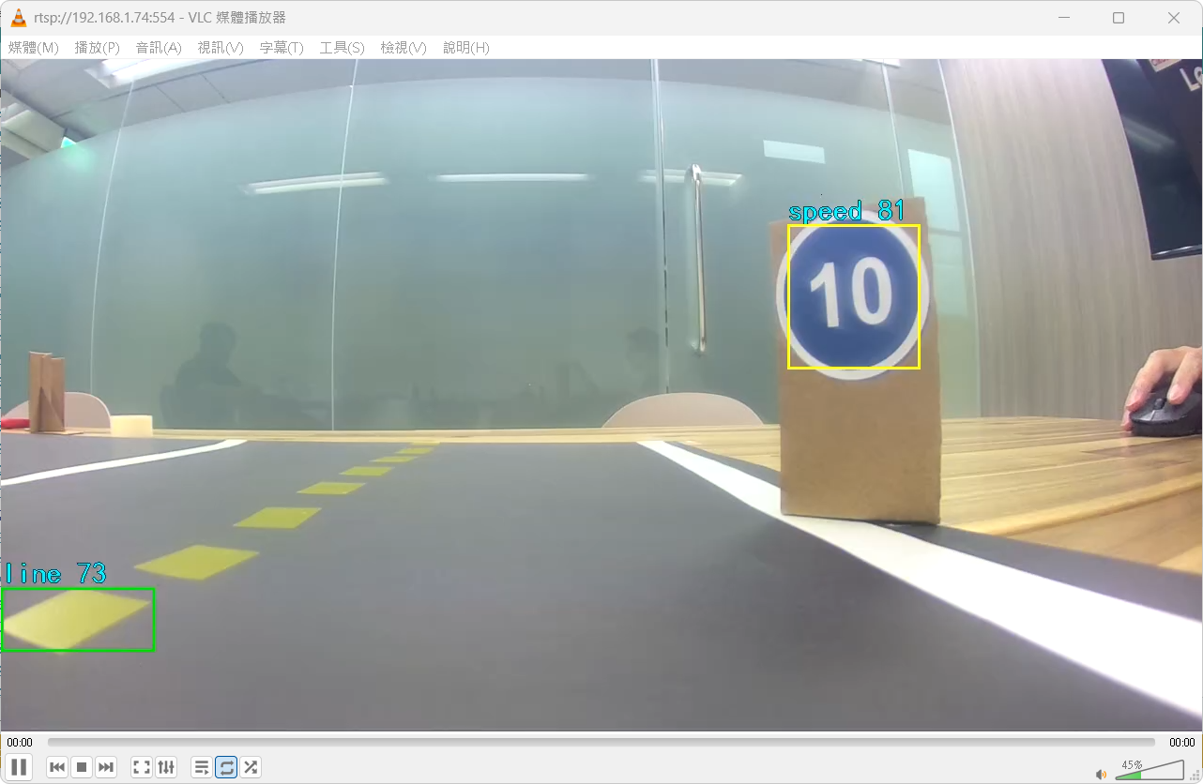Minimize the VLC window
1203x784 pixels.
(1063, 18)
